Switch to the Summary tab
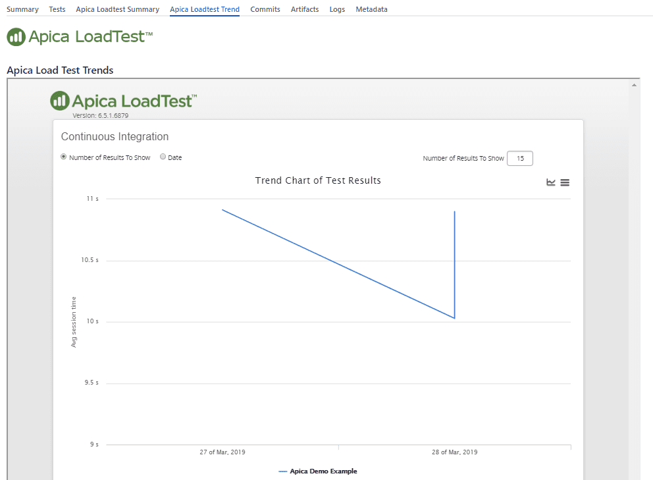Image resolution: width=653 pixels, height=480 pixels. pyautogui.click(x=22, y=9)
